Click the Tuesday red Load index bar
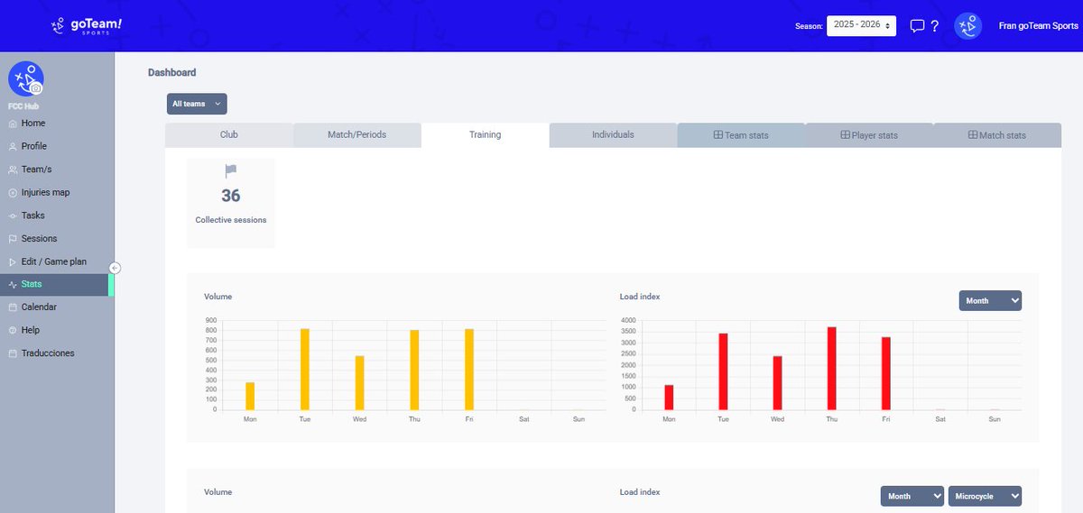Image resolution: width=1083 pixels, height=513 pixels. [x=723, y=371]
